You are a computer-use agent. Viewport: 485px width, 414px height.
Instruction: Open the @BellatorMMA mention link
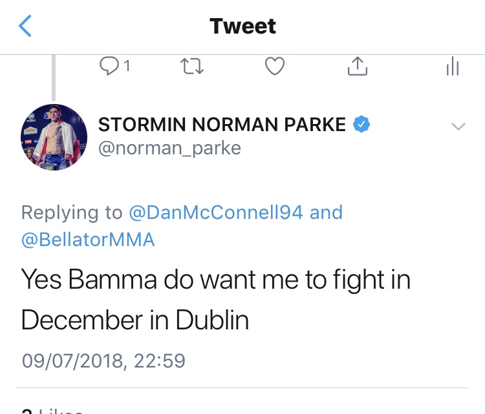pyautogui.click(x=88, y=240)
